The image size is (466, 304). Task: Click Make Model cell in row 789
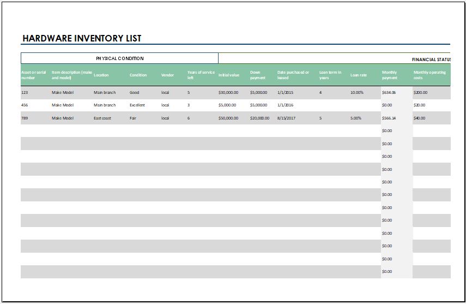(63, 118)
